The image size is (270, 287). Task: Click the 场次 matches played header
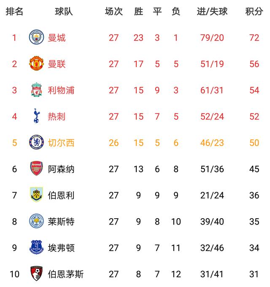114,11
